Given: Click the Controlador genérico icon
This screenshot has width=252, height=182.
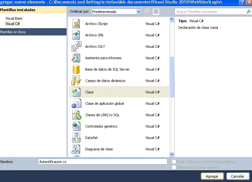Looking at the screenshot, I should click(76, 126).
